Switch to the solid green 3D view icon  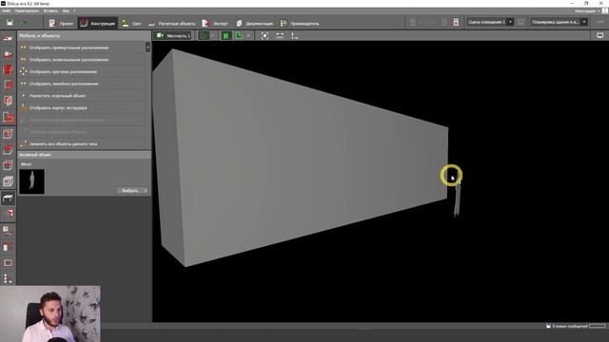click(226, 36)
